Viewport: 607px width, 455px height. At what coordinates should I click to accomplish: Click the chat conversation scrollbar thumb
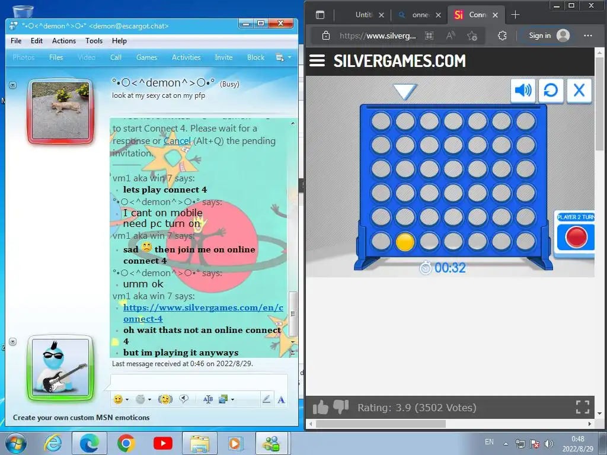(x=293, y=314)
